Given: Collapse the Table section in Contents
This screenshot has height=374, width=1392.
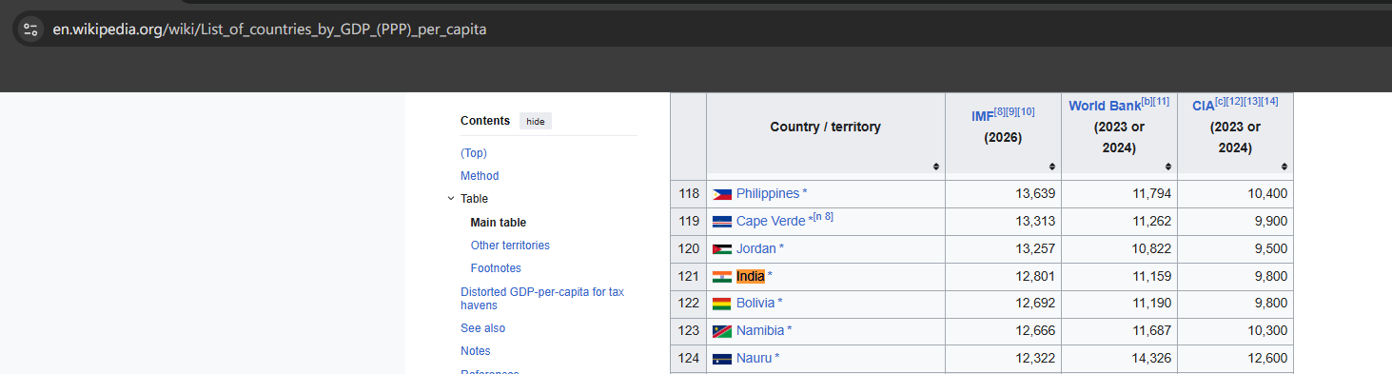Looking at the screenshot, I should (451, 199).
